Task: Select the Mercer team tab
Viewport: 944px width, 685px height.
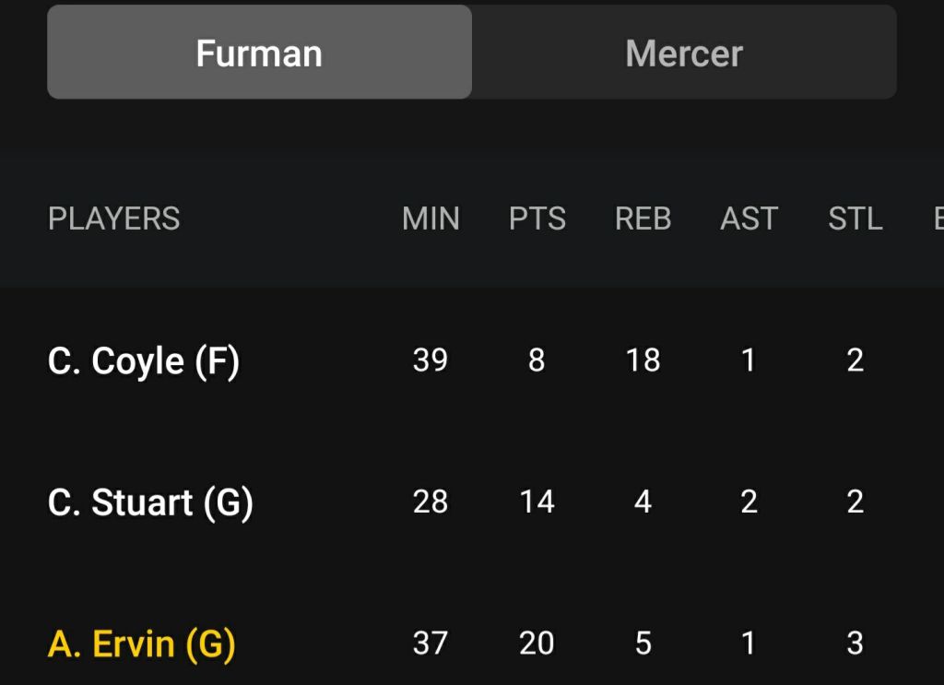Action: pyautogui.click(x=684, y=53)
